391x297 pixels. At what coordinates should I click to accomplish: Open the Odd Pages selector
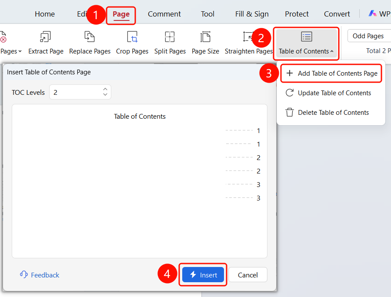(369, 36)
